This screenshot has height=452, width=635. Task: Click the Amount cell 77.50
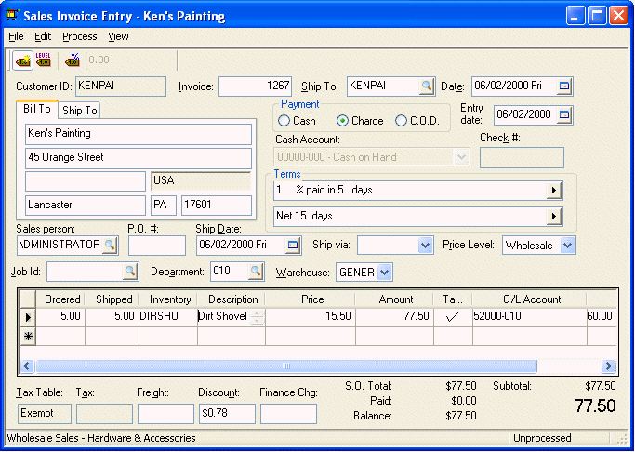coord(394,317)
